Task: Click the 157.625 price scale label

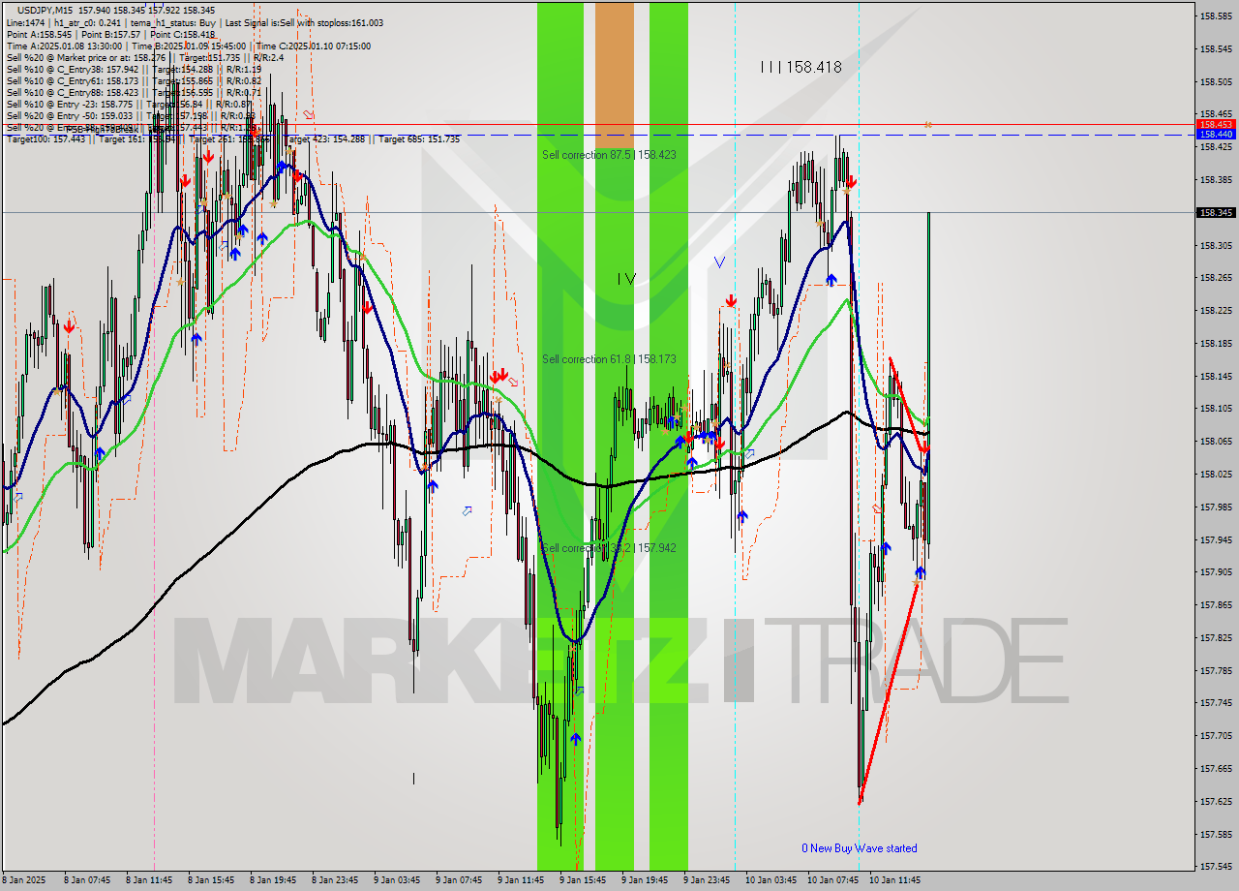Action: pos(1216,801)
